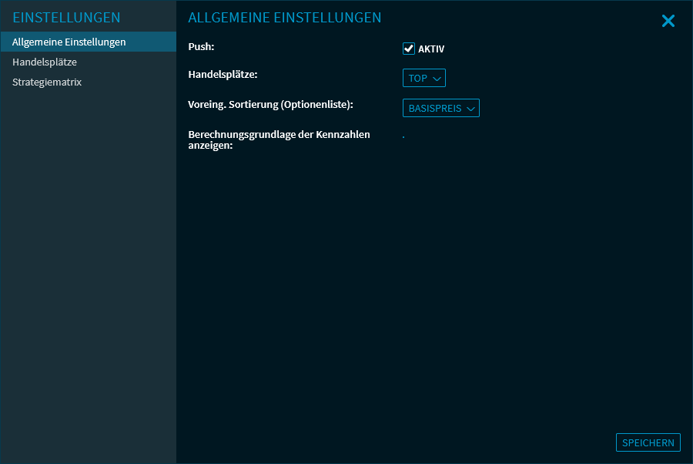Click the 'Handelsplätze:' label in the main panel
693x464 pixels.
click(x=223, y=75)
